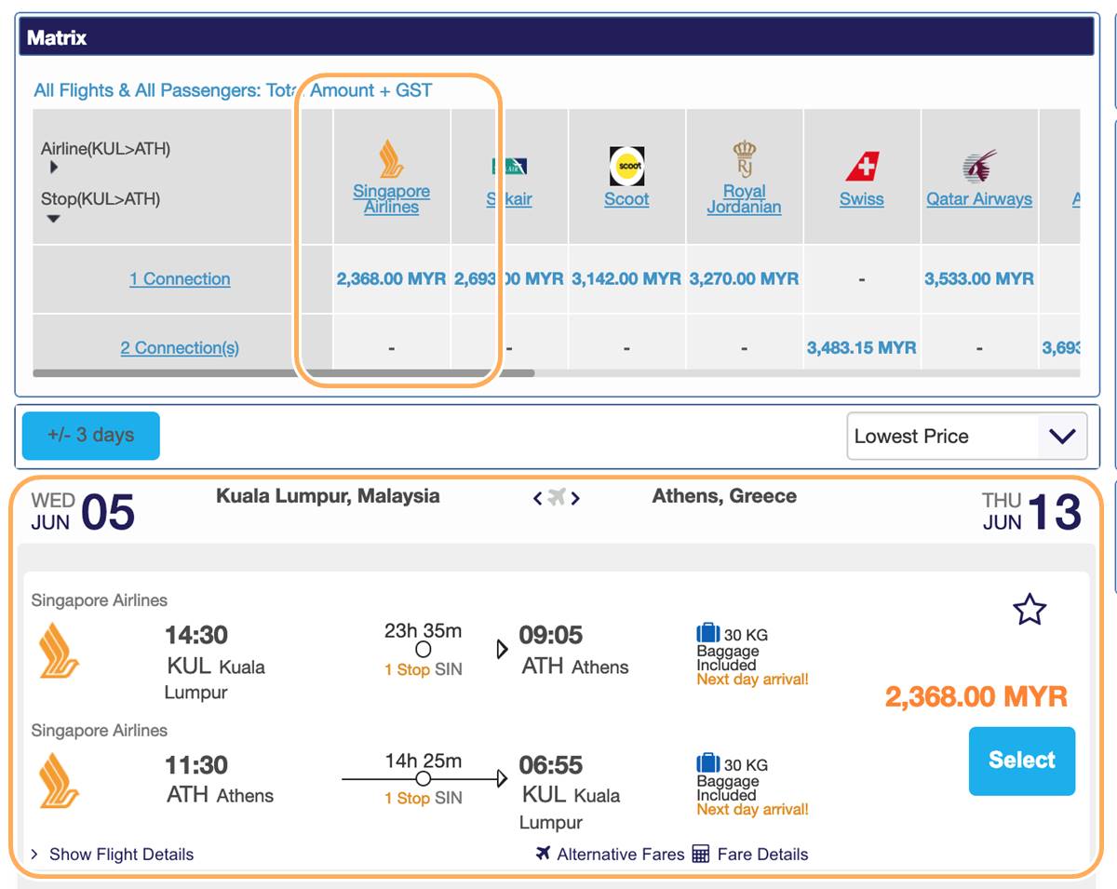Click the plane icon between route cities
This screenshot has height=889, width=1117.
(557, 498)
